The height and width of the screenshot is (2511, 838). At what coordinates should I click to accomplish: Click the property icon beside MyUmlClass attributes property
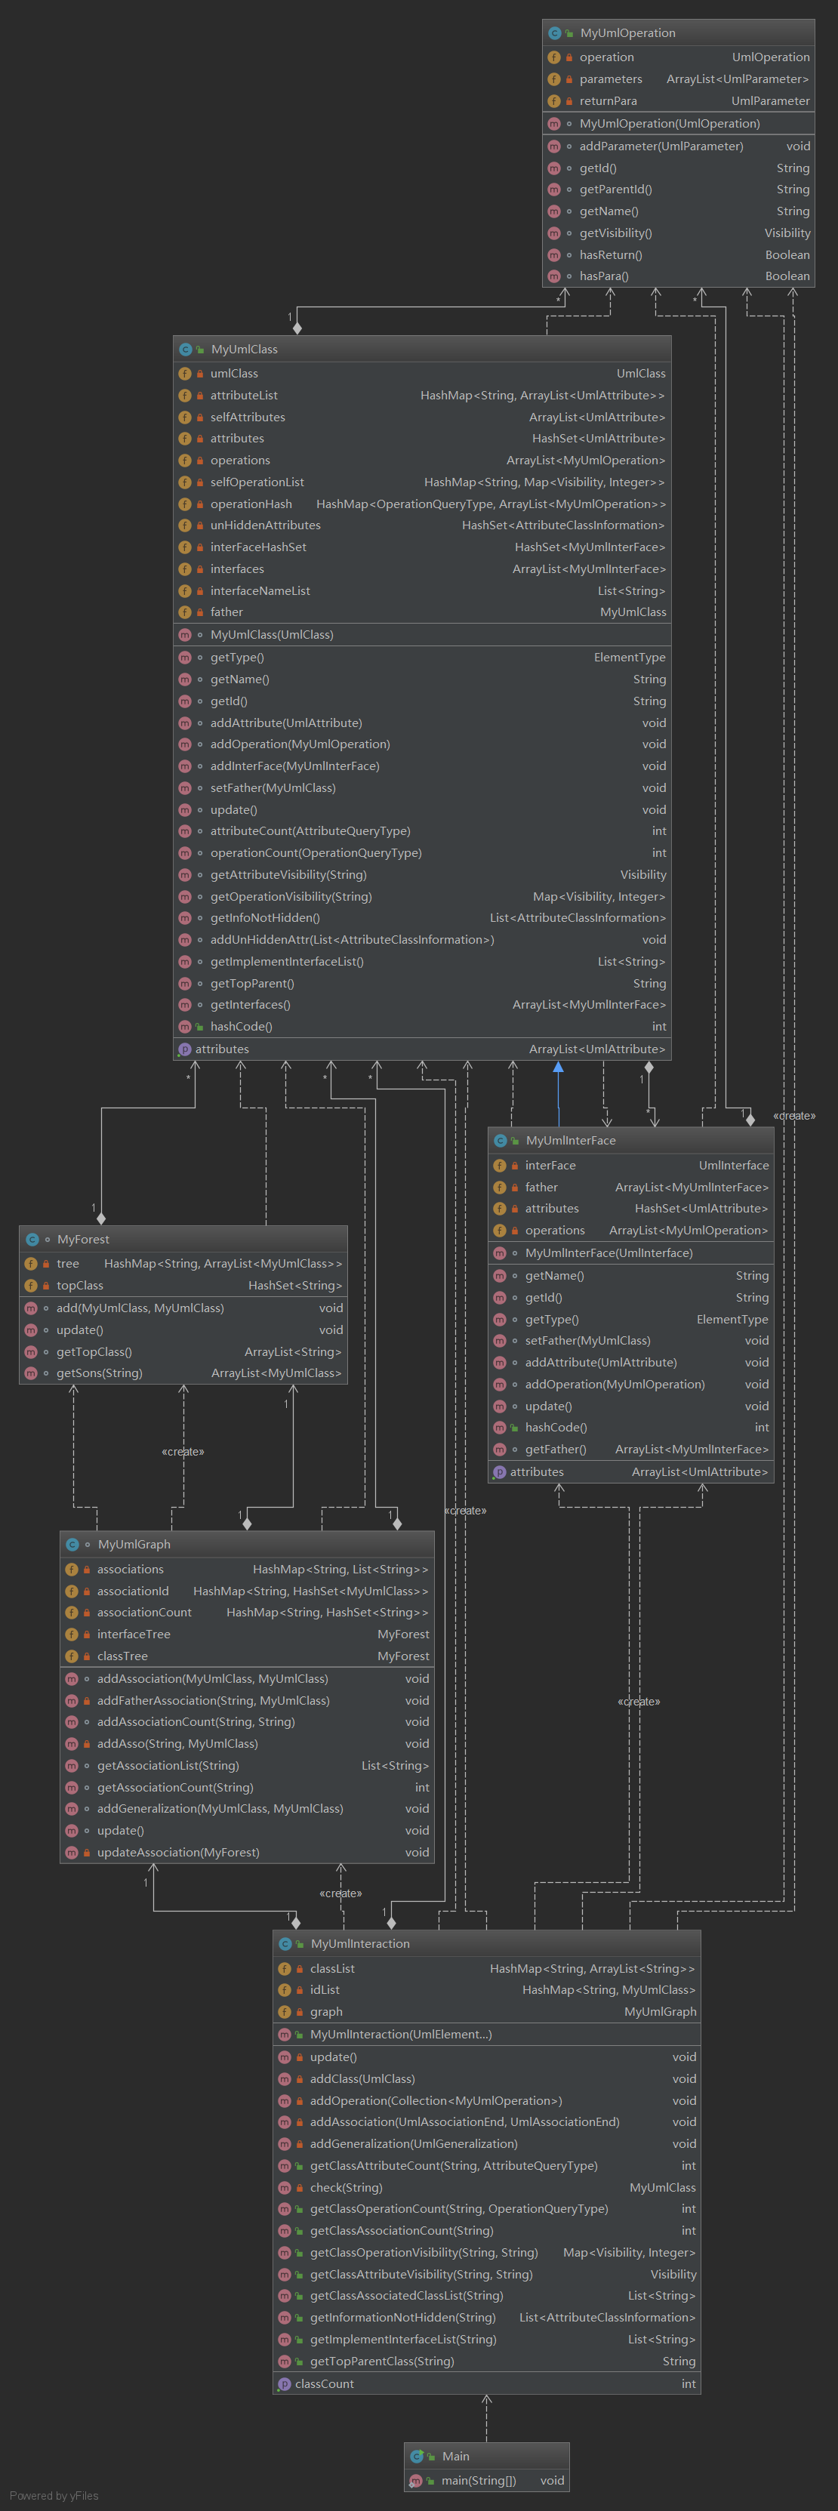click(x=185, y=1050)
